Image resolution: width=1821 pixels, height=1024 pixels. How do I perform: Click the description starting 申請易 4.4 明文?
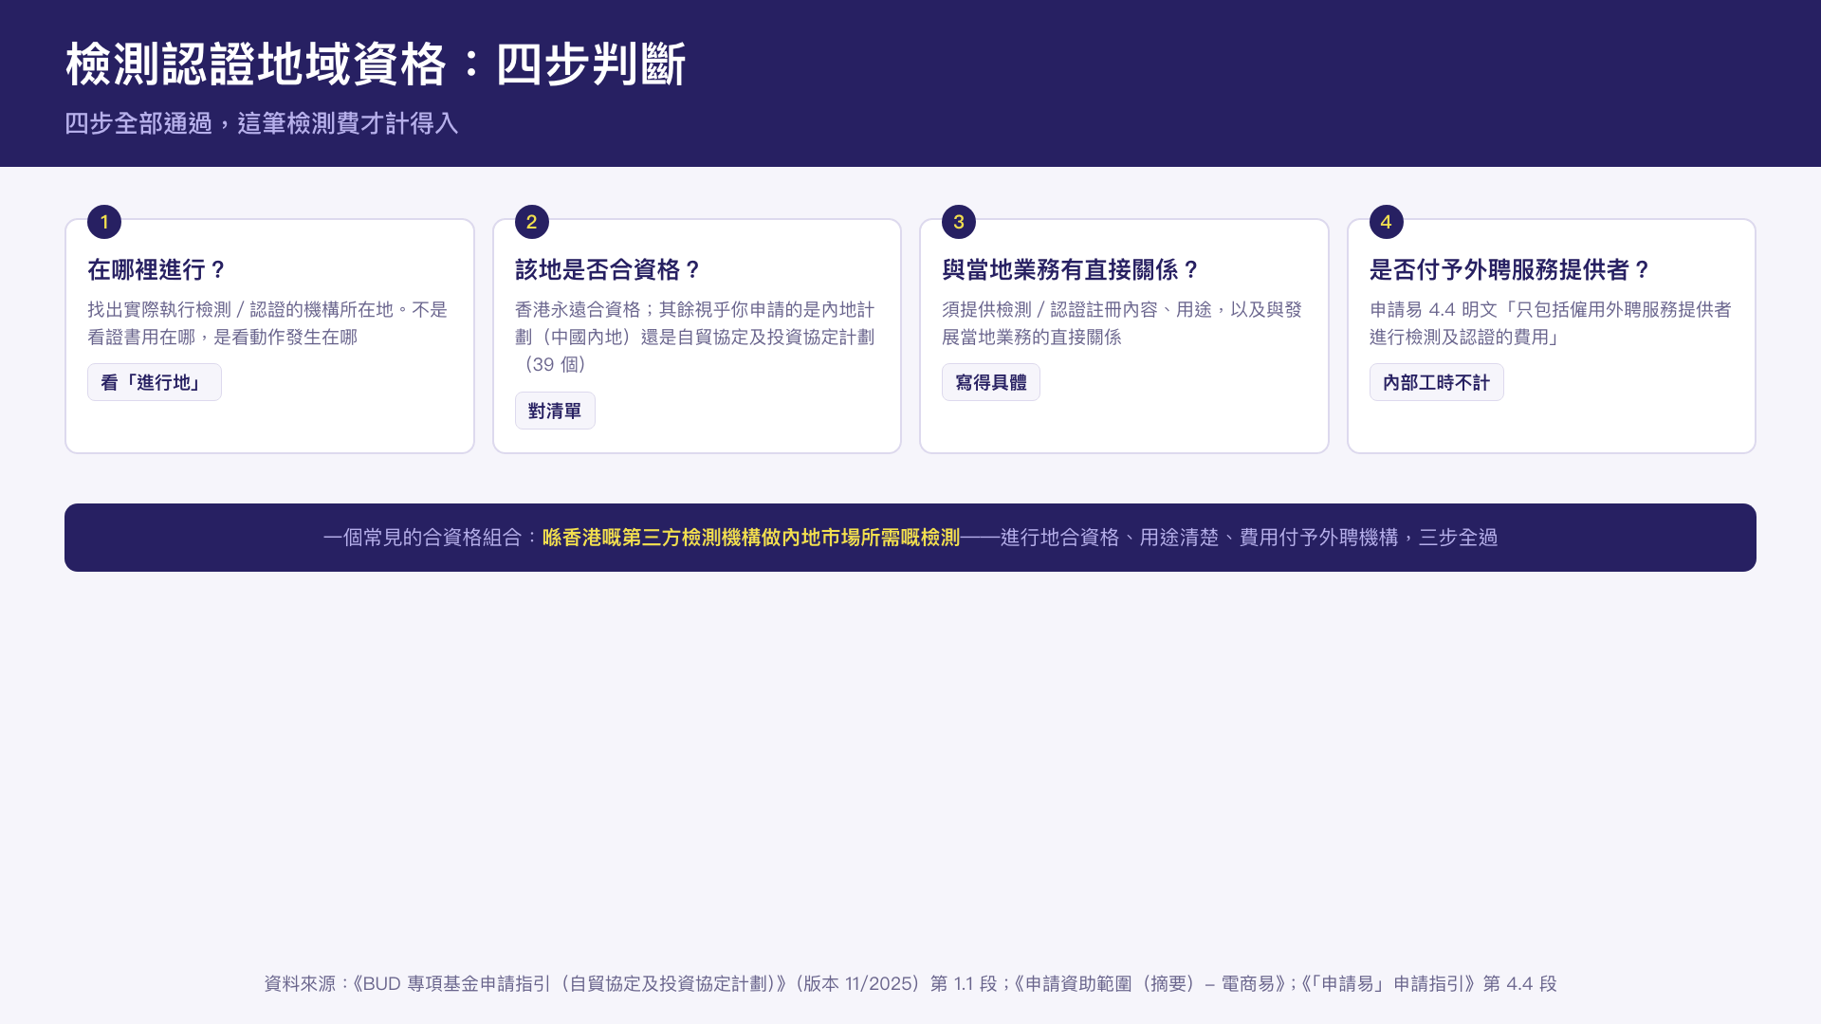1551,323
